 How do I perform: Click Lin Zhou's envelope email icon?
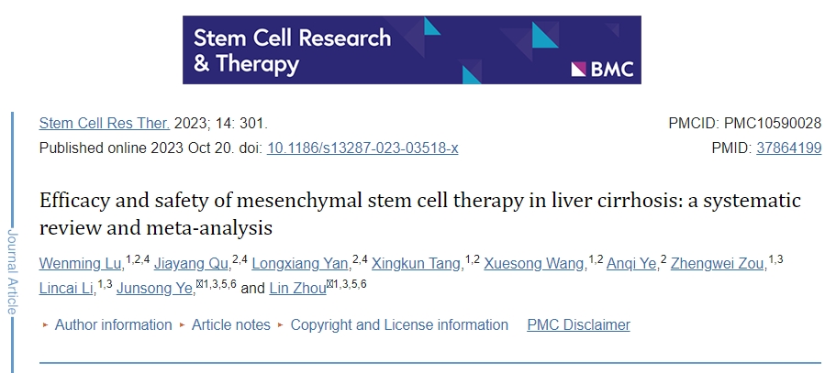(x=329, y=285)
